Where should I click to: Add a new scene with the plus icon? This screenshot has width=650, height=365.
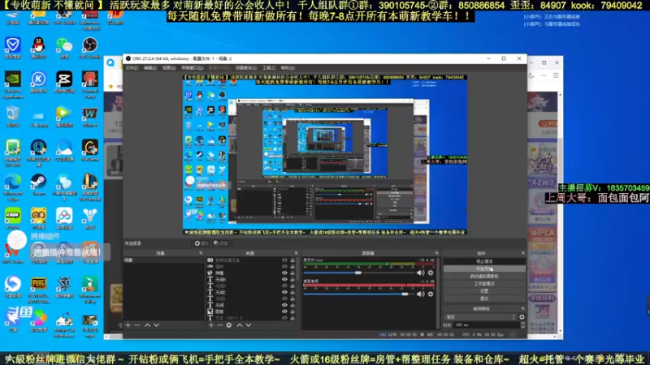[x=128, y=325]
